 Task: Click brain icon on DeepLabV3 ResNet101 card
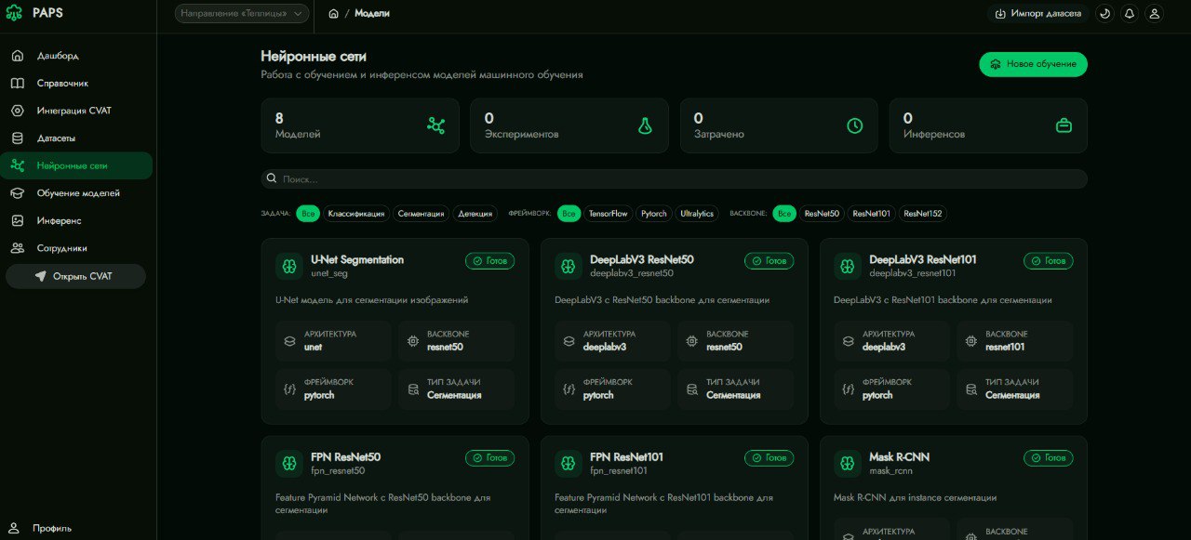pos(848,266)
